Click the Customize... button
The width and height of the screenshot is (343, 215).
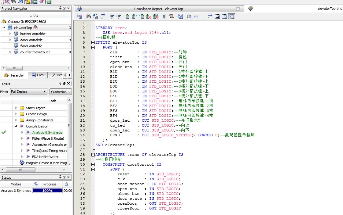tap(61, 91)
